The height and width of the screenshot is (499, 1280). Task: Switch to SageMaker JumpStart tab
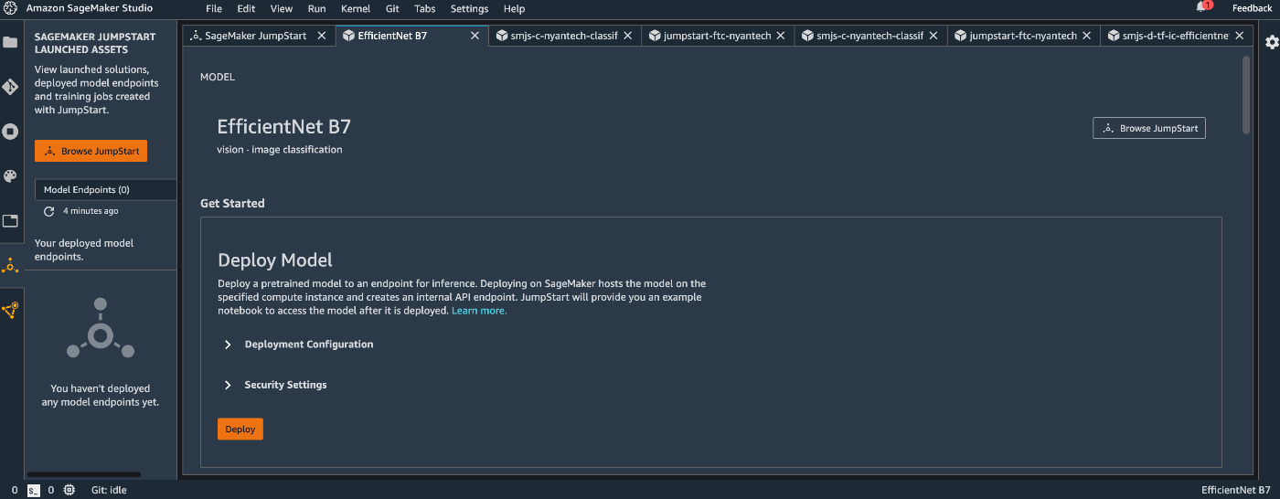click(x=259, y=36)
